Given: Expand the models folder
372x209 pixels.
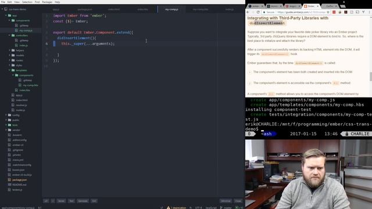Looking at the screenshot, I should (9, 55).
